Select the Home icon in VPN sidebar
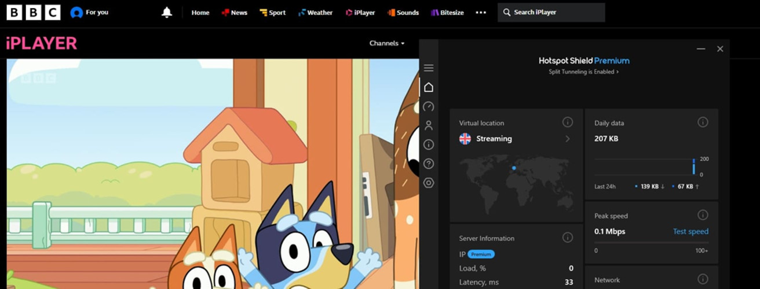760x289 pixels. (429, 87)
